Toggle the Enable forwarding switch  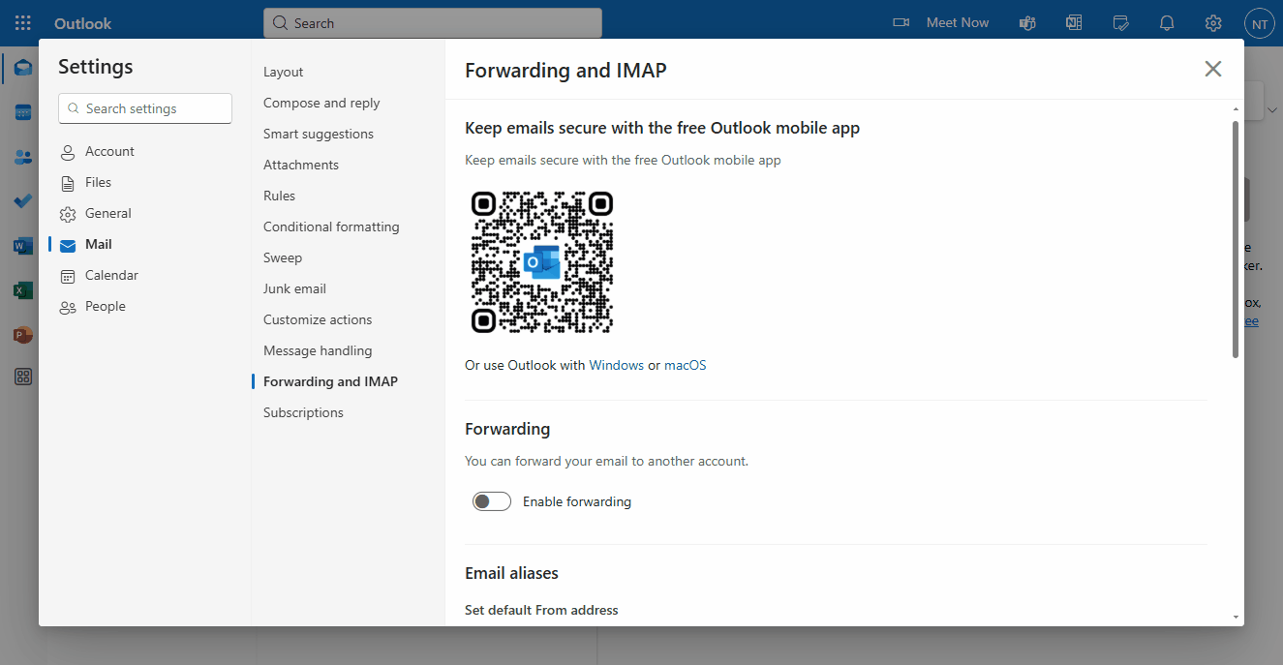coord(492,501)
